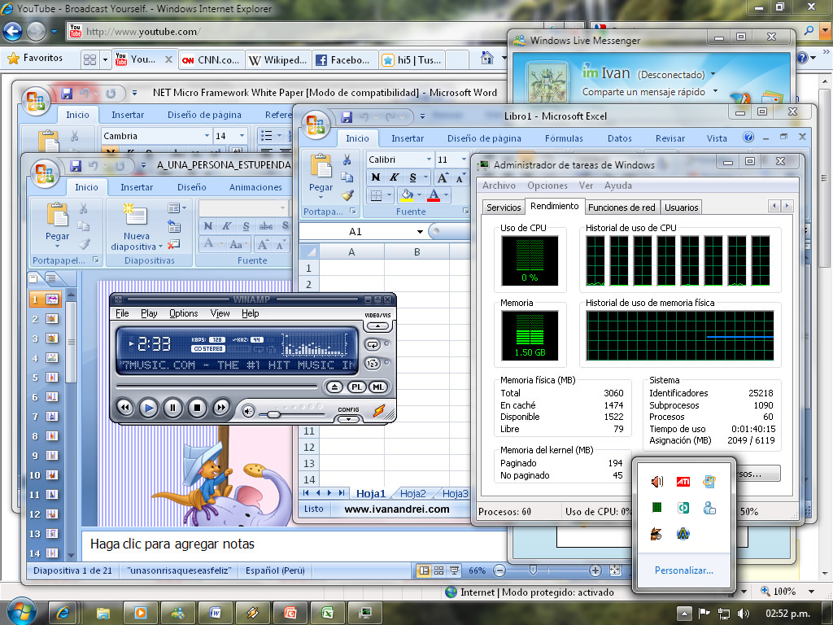
Task: Expand PowerPoint Portapapeles dialog launcher
Action: point(96,260)
